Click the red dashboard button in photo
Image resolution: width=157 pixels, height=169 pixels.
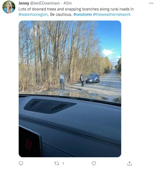29,144
